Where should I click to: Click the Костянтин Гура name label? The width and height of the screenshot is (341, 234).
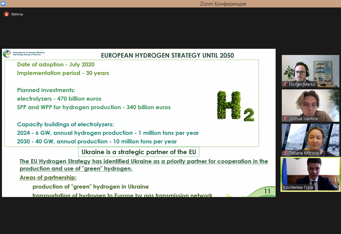298,188
